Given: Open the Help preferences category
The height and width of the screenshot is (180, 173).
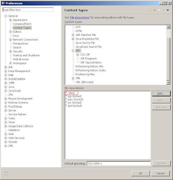Looking at the screenshot, I should click(11, 75).
